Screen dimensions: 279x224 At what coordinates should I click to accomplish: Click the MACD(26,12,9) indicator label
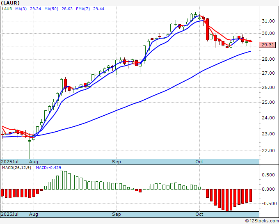tap(16, 168)
